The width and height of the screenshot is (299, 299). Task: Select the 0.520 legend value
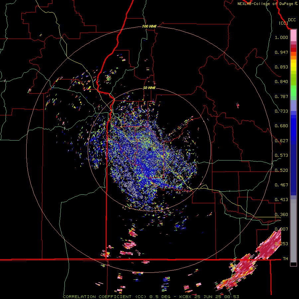pyautogui.click(x=281, y=170)
